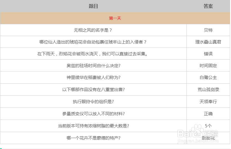Select the 第一天 section heading
The height and width of the screenshot is (149, 231).
(115, 18)
